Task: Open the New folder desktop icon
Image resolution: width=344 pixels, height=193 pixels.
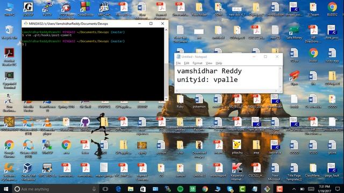Action: (199, 9)
